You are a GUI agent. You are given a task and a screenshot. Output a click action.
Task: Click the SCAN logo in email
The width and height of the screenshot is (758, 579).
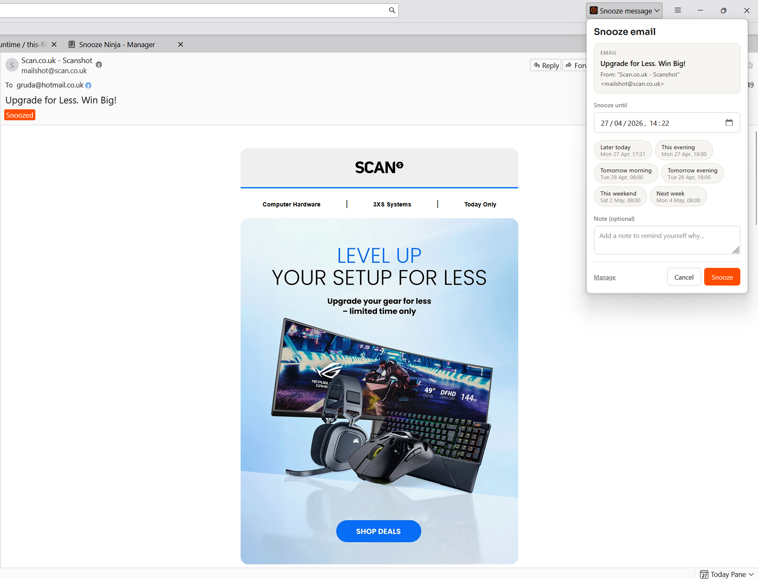tap(379, 167)
